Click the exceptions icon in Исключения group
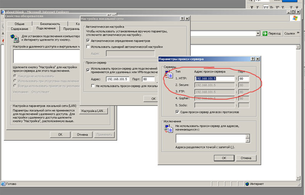The height and width of the screenshot is (195, 305). click(168, 129)
